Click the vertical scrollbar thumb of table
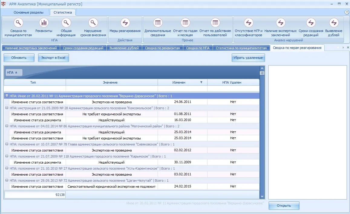This screenshot has height=214, width=350. pyautogui.click(x=262, y=73)
